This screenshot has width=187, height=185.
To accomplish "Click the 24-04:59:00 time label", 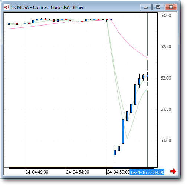I will click(x=118, y=172).
